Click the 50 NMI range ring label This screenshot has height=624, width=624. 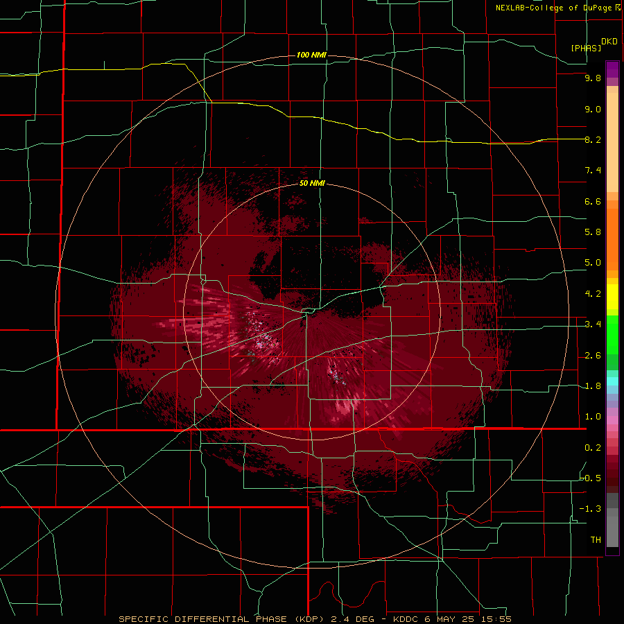[312, 183]
